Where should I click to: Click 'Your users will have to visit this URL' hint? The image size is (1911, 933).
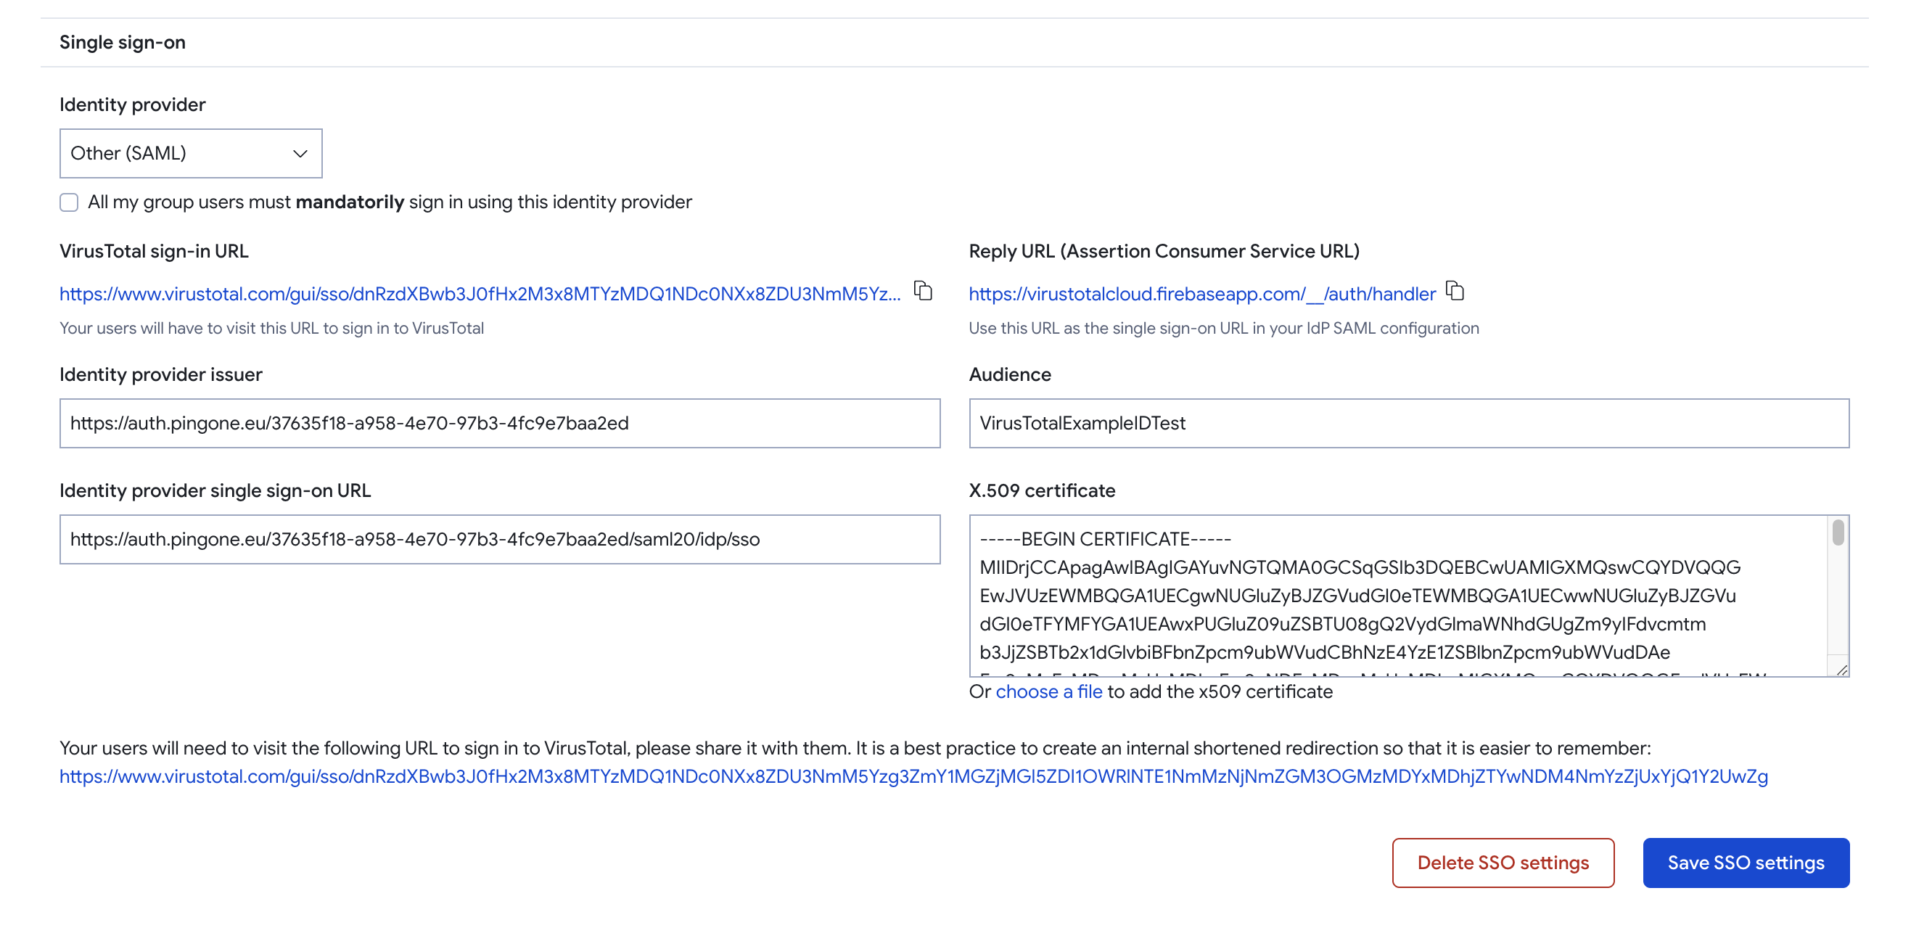click(271, 328)
